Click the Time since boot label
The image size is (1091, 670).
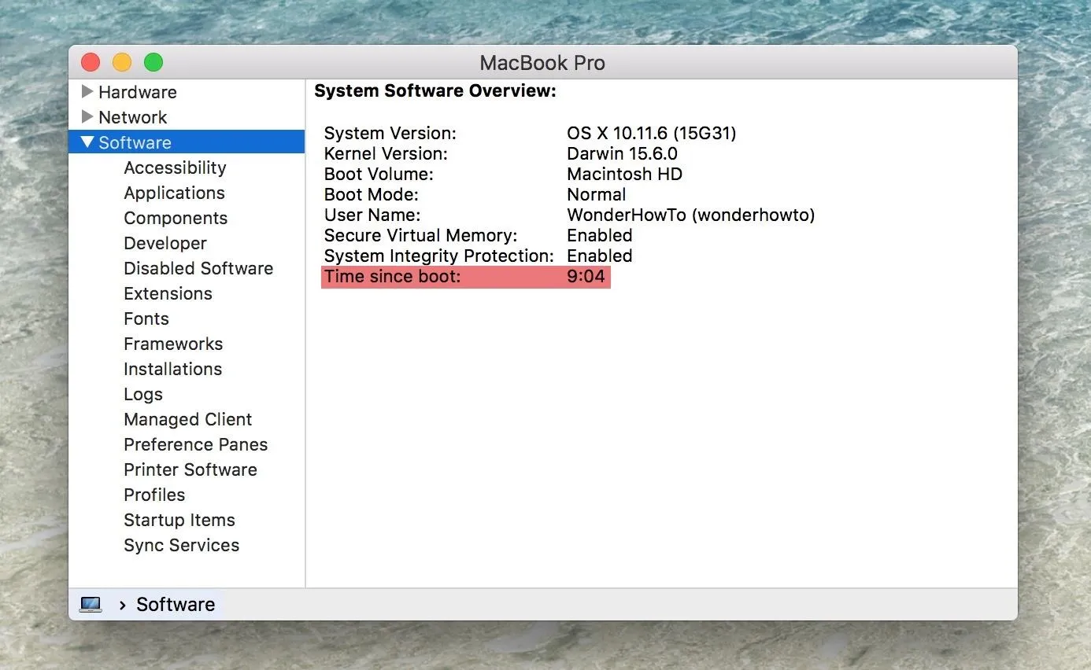pos(393,276)
